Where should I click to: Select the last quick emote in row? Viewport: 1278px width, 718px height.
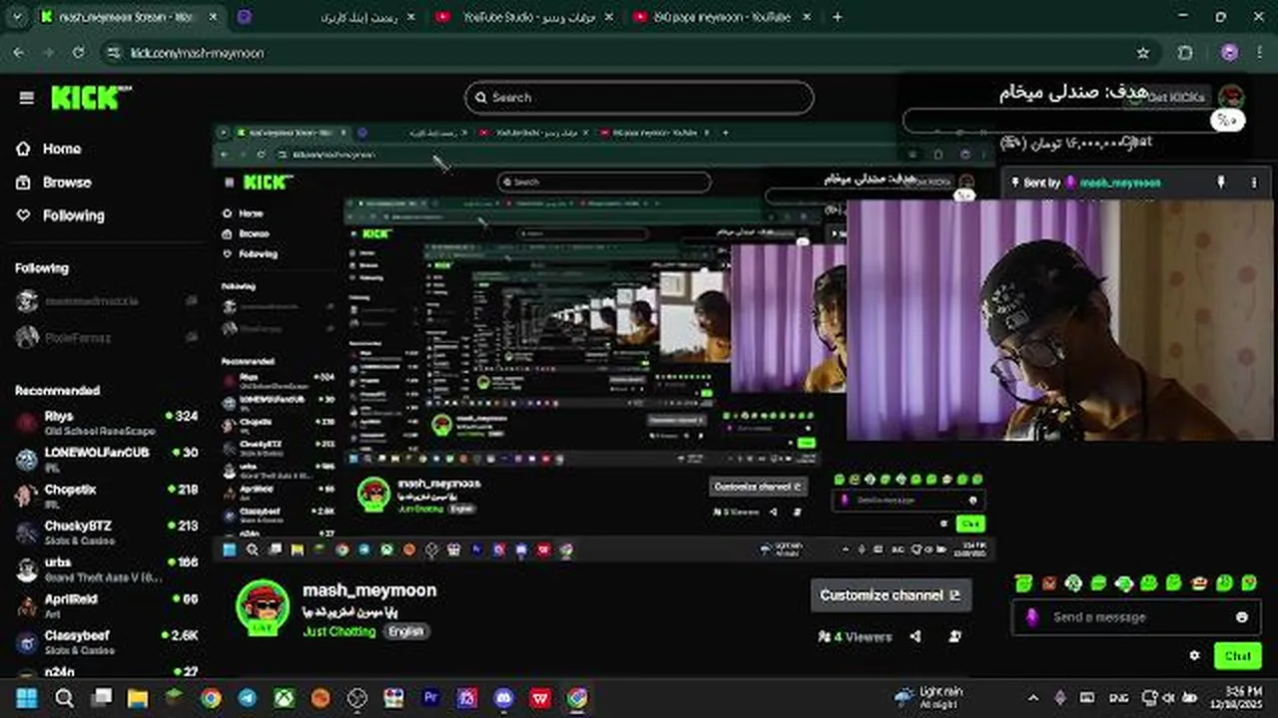point(1250,583)
